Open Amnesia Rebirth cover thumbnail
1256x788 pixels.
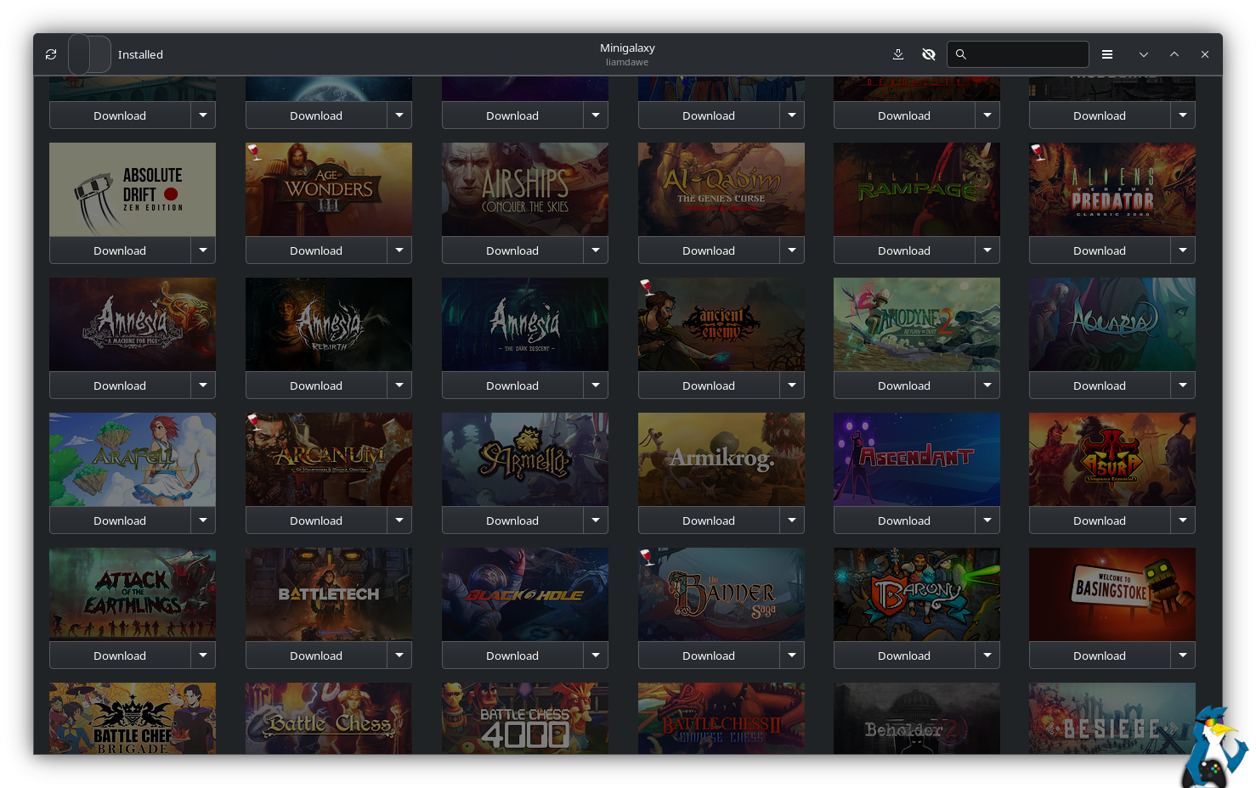329,324
